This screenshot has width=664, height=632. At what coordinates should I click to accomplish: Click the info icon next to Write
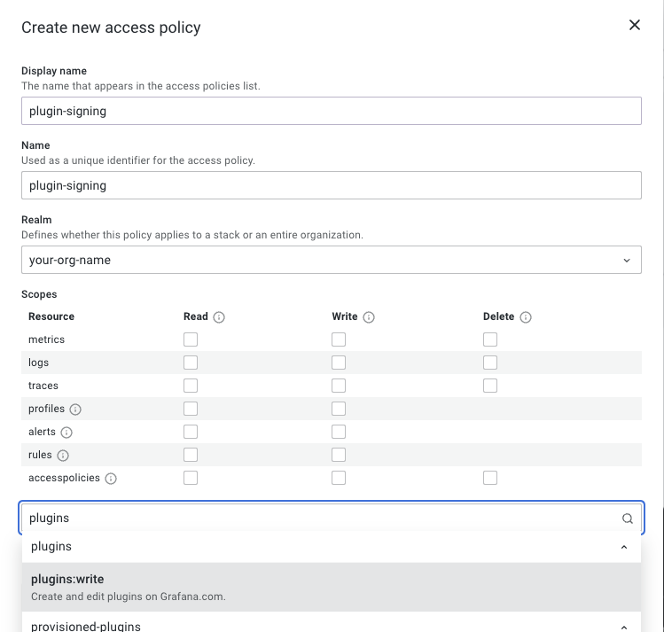pos(369,317)
